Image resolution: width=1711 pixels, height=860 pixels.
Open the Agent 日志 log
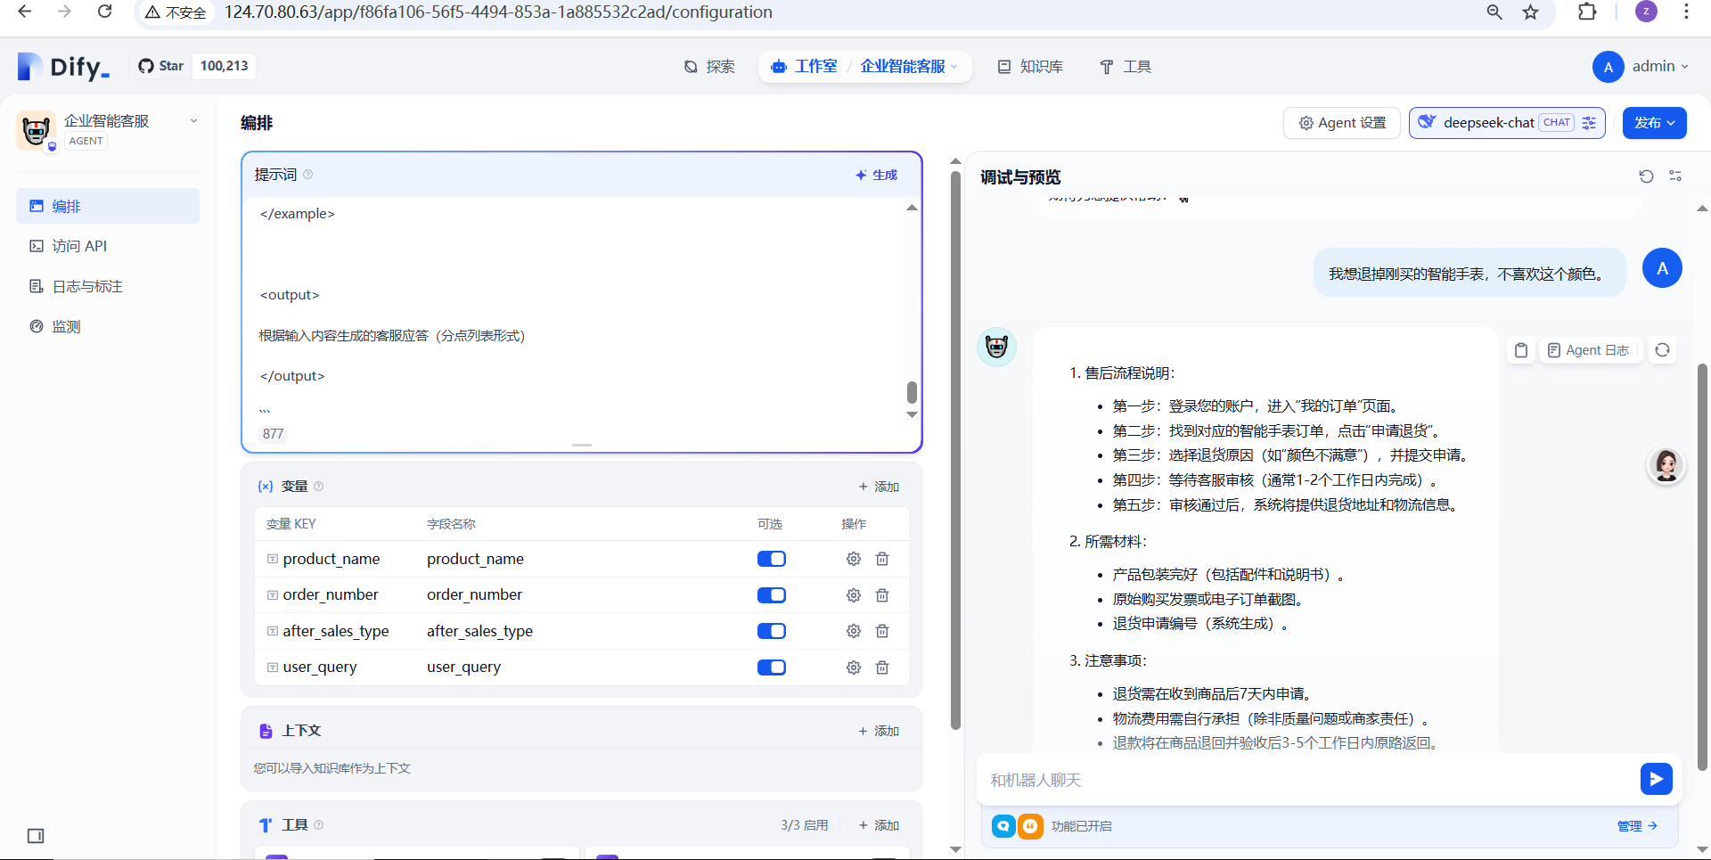1589,350
